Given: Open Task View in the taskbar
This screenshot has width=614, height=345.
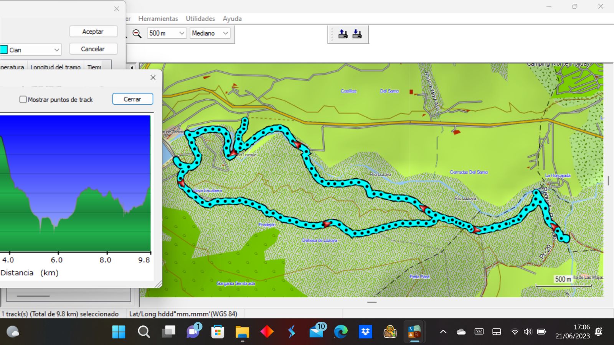Looking at the screenshot, I should tap(168, 332).
